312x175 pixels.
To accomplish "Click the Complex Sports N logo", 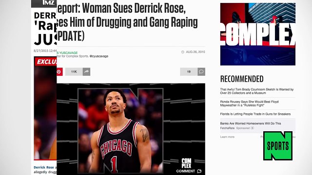I will click(278, 146).
